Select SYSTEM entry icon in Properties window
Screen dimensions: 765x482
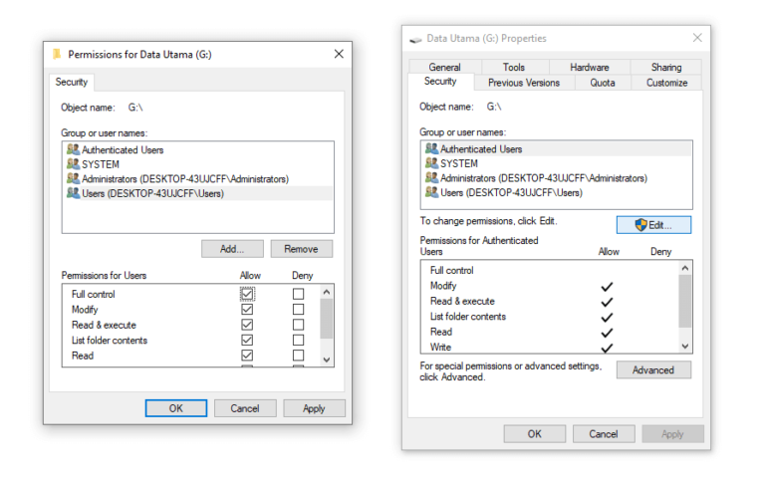431,163
